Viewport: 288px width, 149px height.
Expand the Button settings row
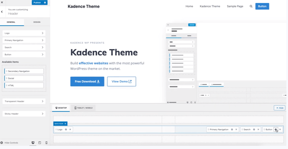pyautogui.click(x=24, y=55)
